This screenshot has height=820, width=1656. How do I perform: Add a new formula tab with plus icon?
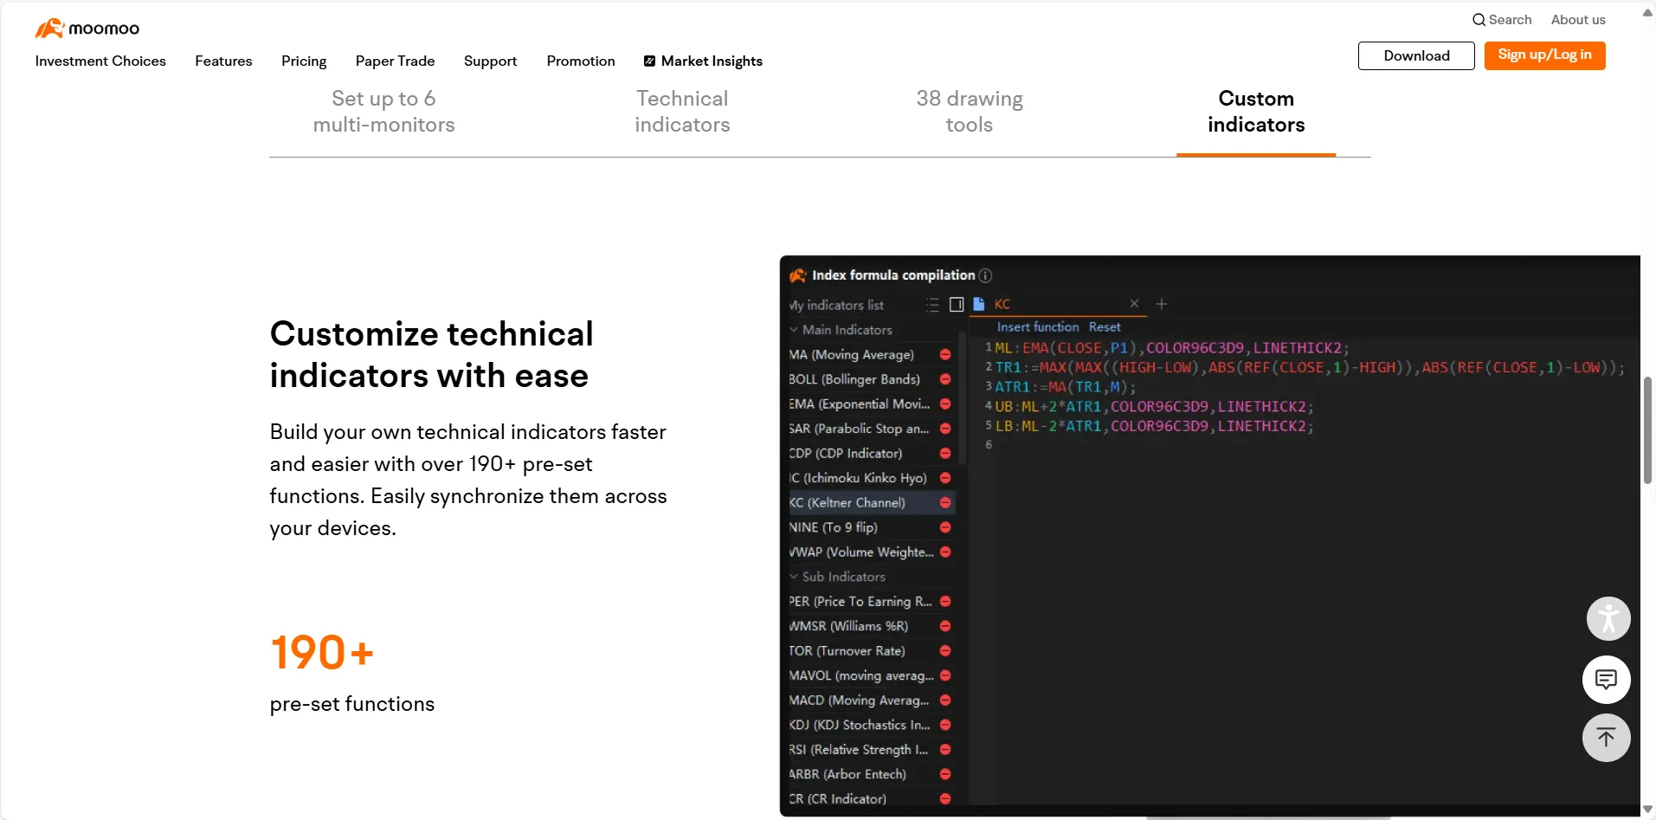[1162, 304]
